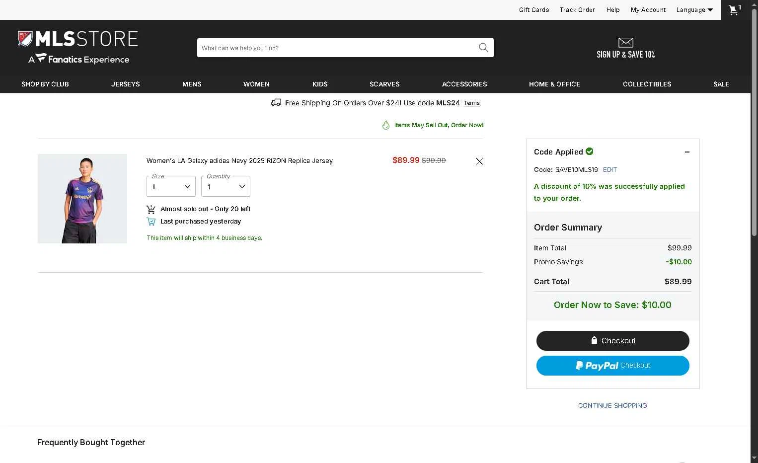The width and height of the screenshot is (758, 463).
Task: Open the Jerseys menu
Action: pos(126,84)
